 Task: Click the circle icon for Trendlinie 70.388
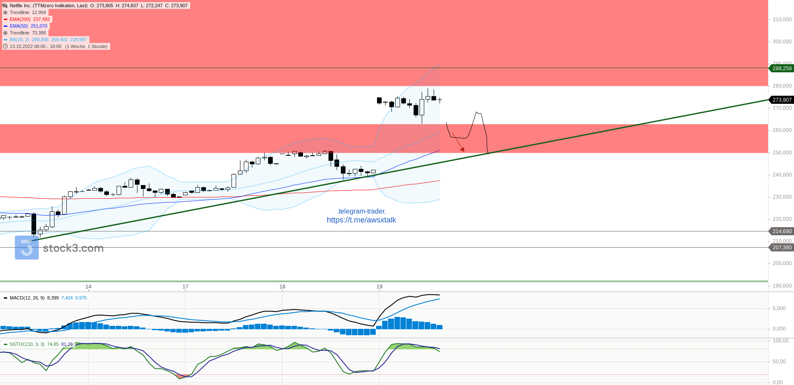(x=6, y=33)
